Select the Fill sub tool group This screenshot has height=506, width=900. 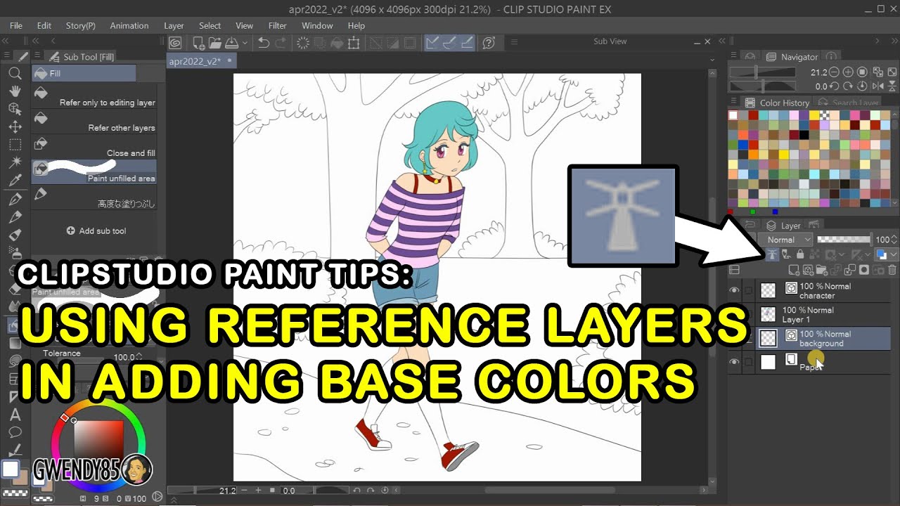point(84,73)
